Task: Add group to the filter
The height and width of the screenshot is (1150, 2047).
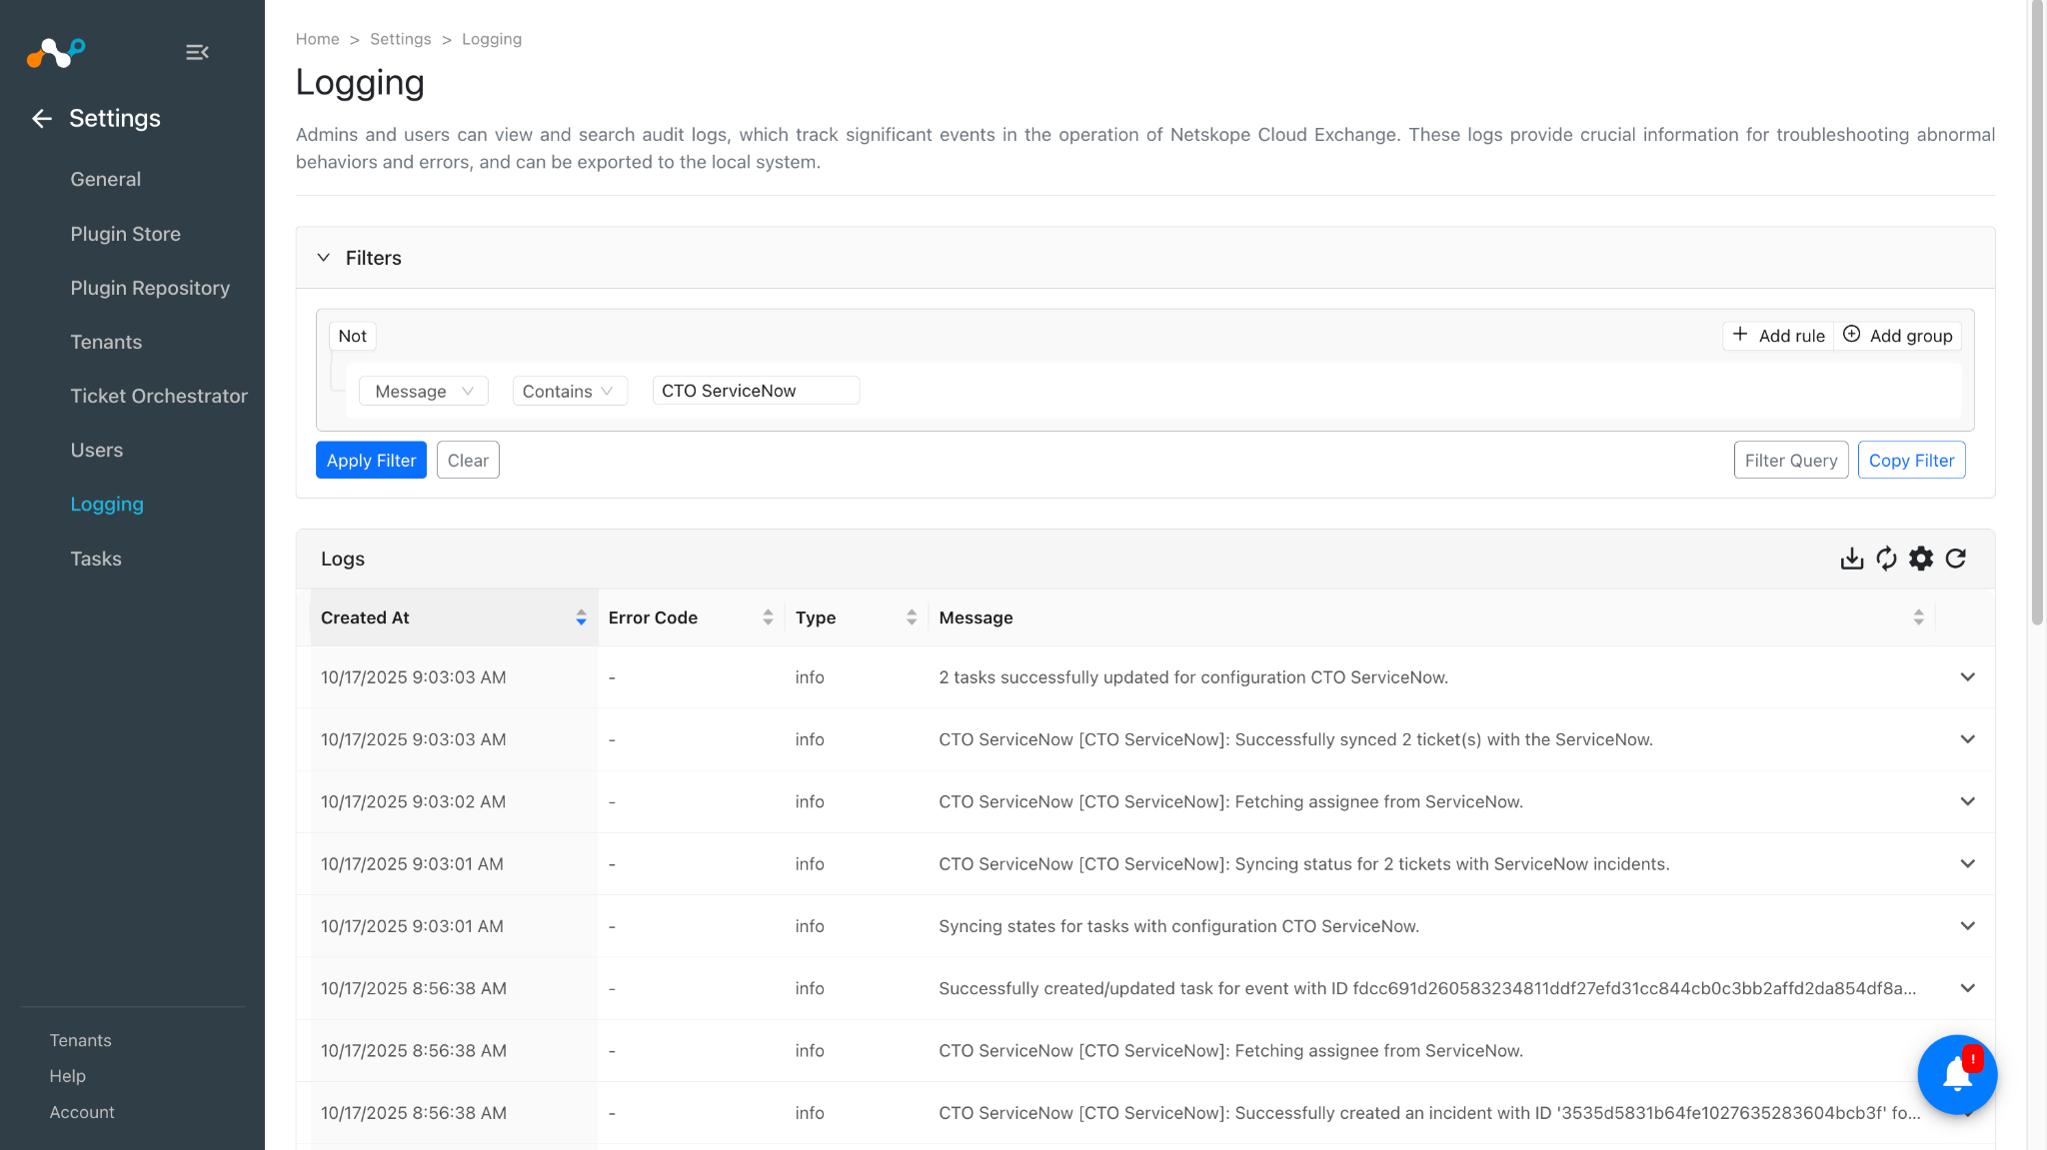Action: pos(1897,336)
